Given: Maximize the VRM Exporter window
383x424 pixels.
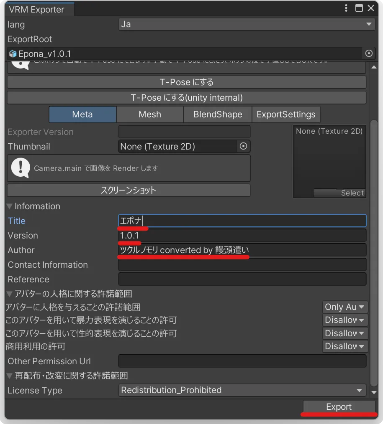Looking at the screenshot, I should (x=359, y=8).
